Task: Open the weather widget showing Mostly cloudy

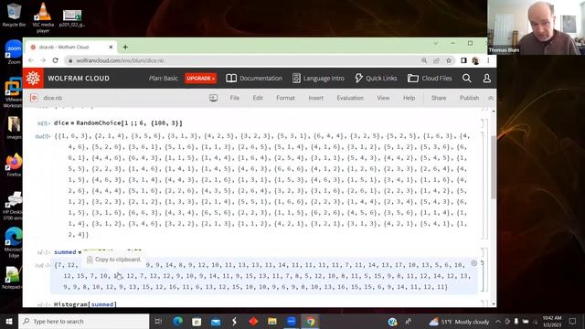Action: pyautogui.click(x=459, y=321)
